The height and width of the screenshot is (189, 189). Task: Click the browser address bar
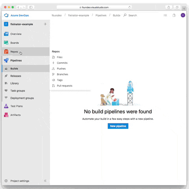(x=94, y=7)
